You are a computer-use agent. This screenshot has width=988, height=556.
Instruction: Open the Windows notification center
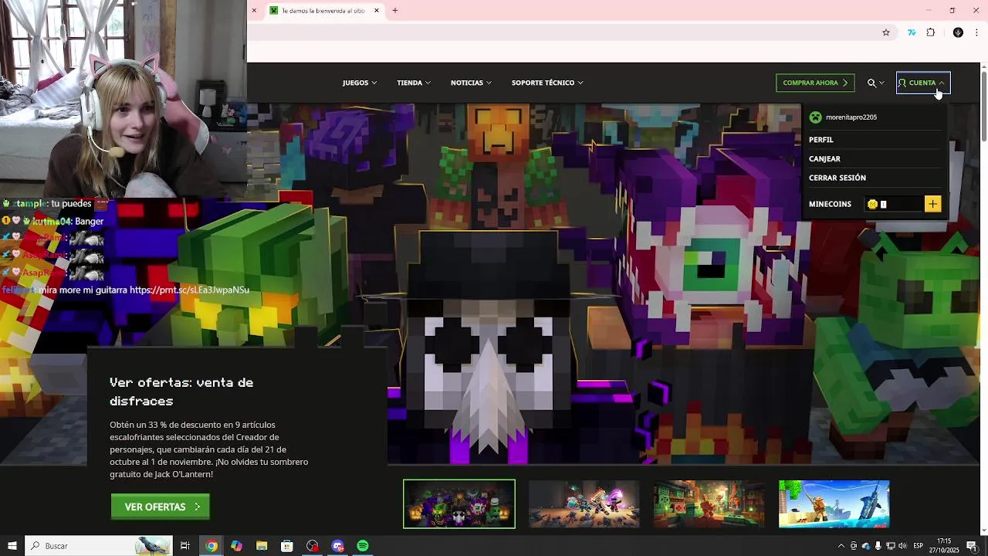pos(972,546)
